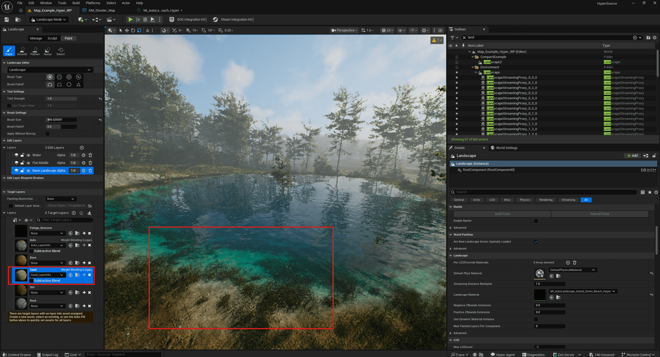Click the Play in editor button
Image resolution: width=660 pixels, height=357 pixels.
(x=130, y=19)
